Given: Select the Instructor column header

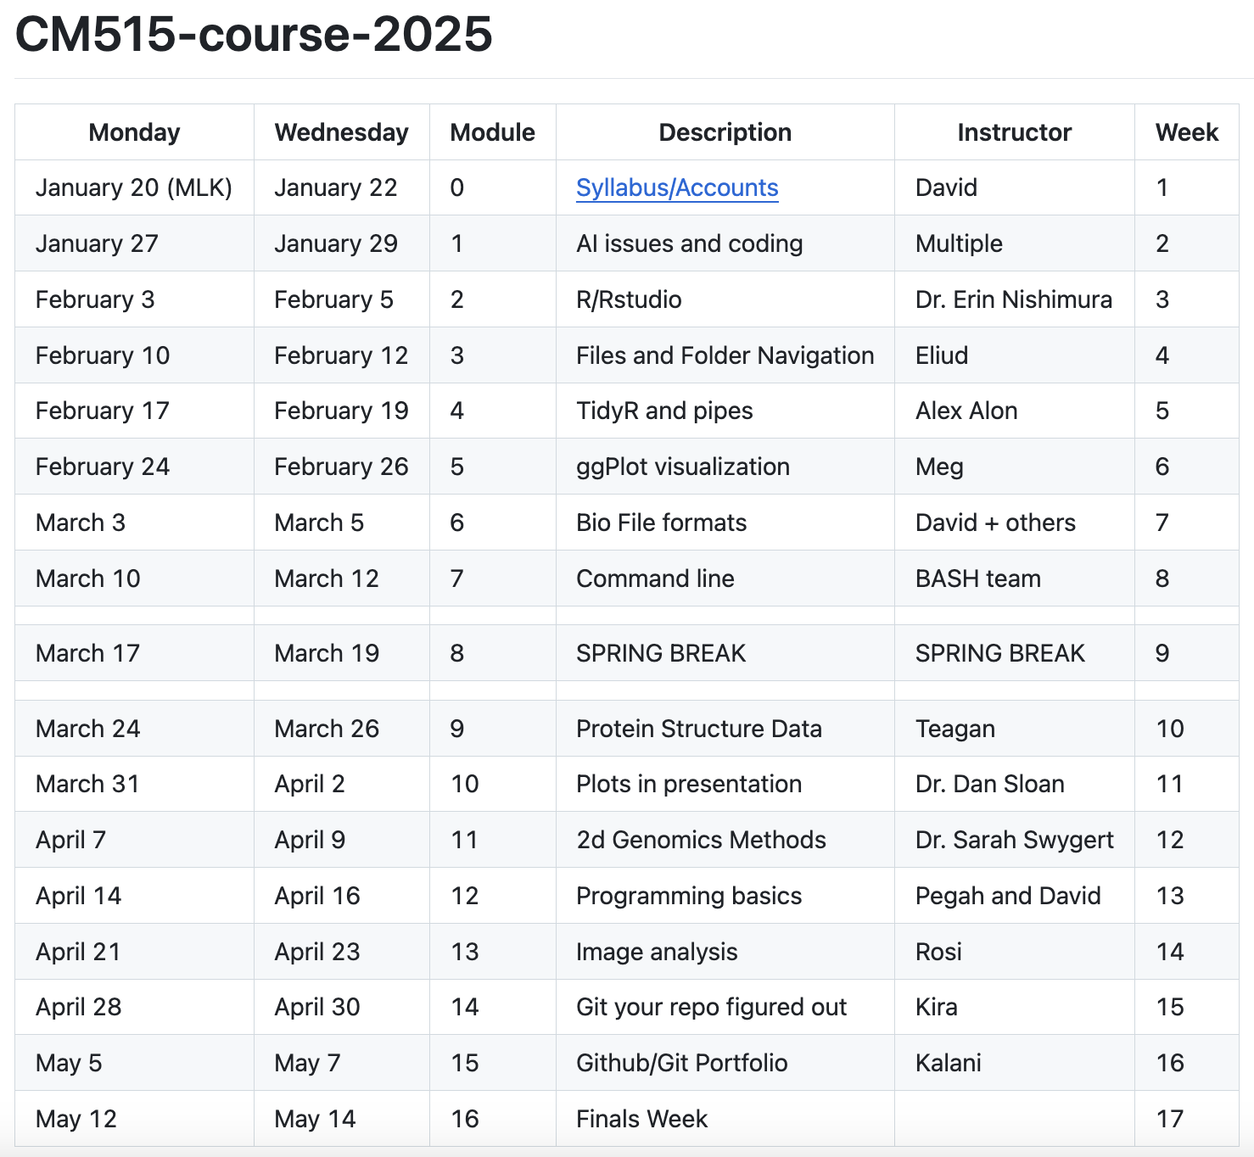Looking at the screenshot, I should (x=1014, y=132).
